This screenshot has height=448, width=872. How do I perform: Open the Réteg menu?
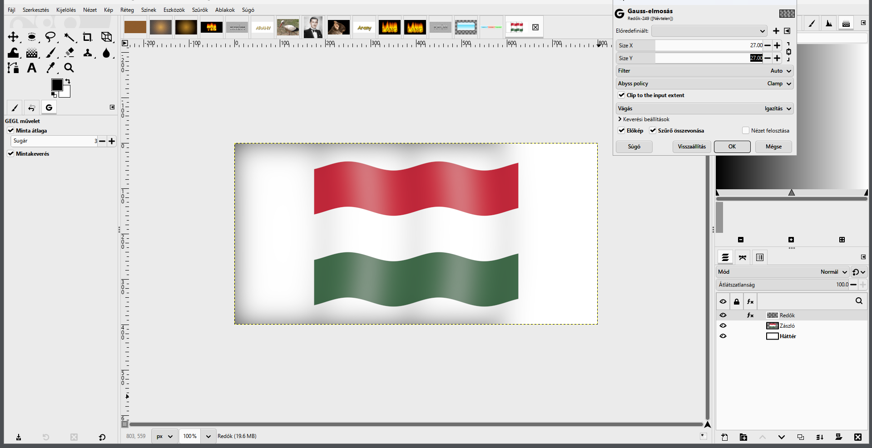point(127,10)
